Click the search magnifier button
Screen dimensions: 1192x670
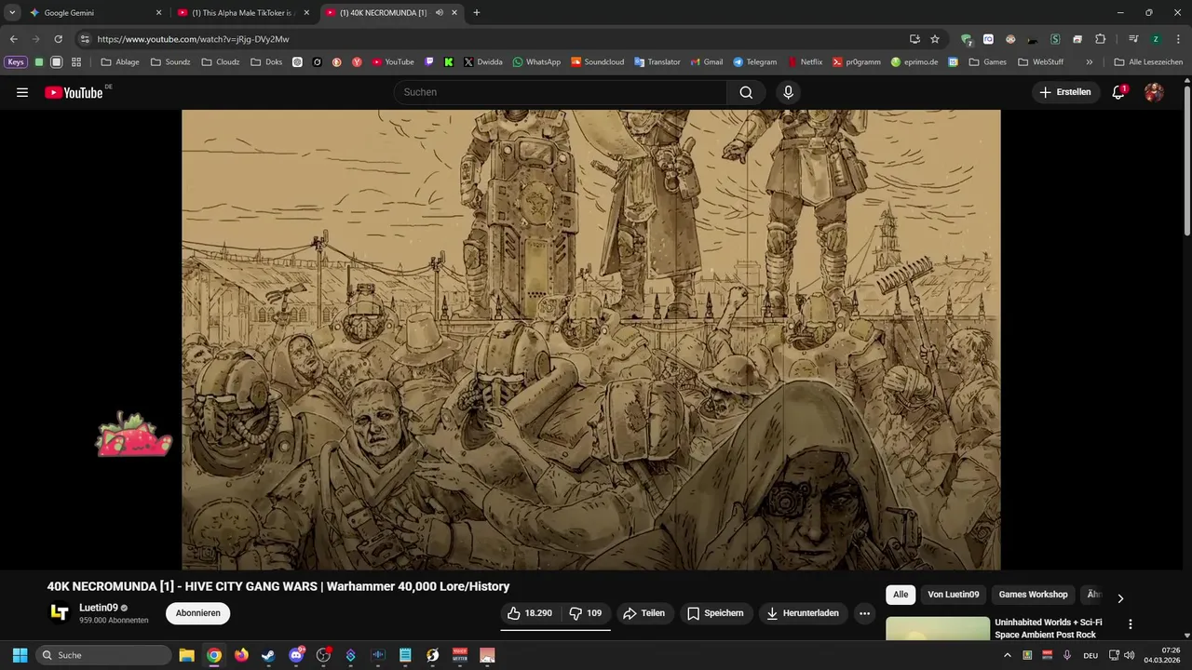pyautogui.click(x=746, y=92)
